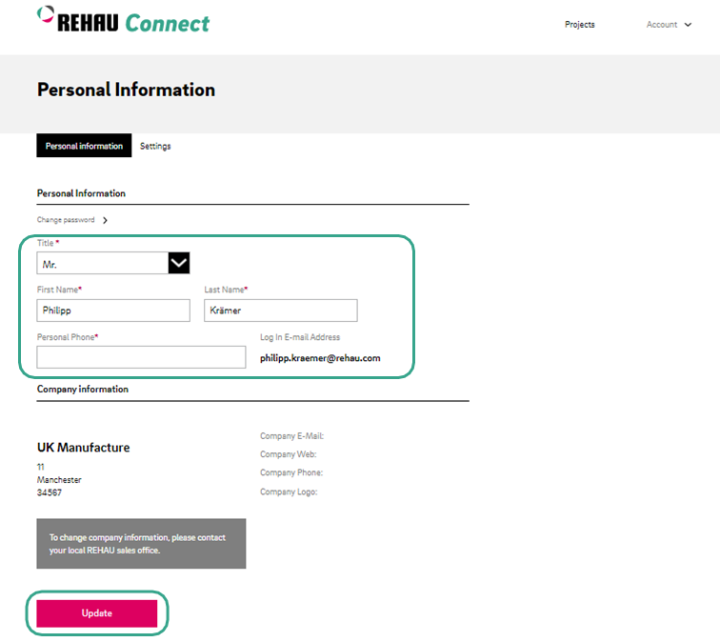Click the Company E-Mail label
Screen dimensions: 720x642
pyautogui.click(x=291, y=436)
